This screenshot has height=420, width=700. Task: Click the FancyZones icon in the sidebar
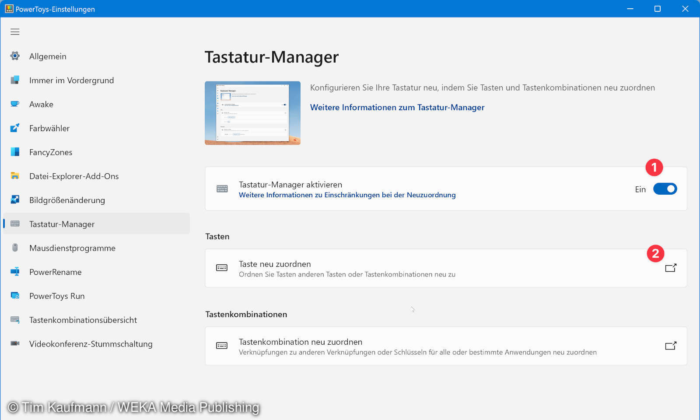coord(15,152)
